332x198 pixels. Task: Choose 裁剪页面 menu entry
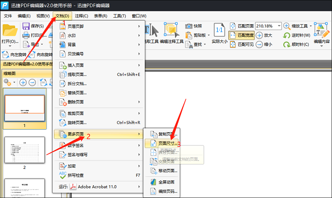(99, 113)
